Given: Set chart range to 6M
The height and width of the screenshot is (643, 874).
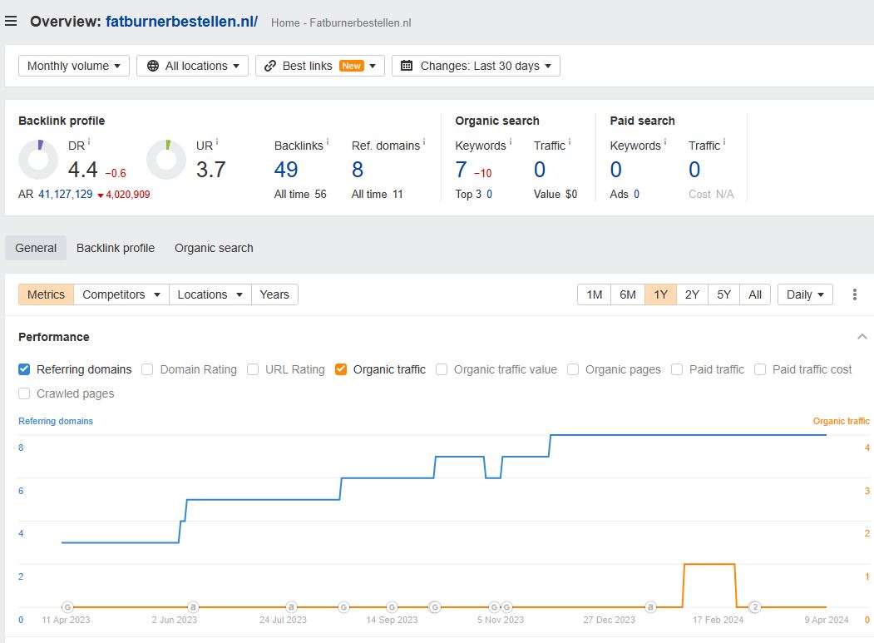Looking at the screenshot, I should tap(628, 294).
